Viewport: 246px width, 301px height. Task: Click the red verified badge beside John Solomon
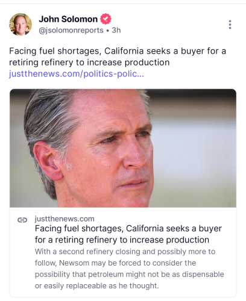point(106,19)
